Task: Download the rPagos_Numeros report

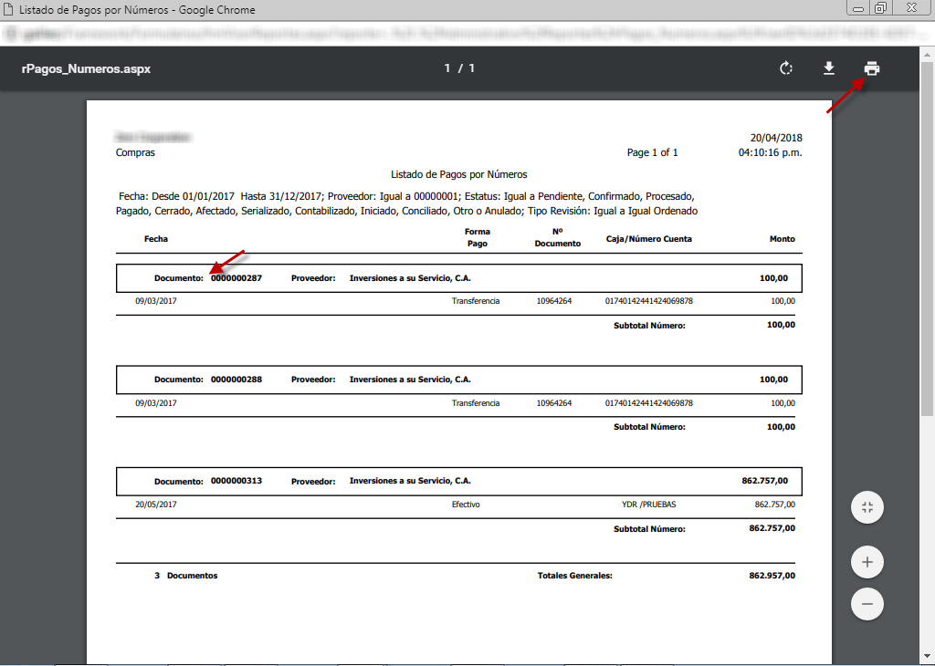Action: (829, 68)
